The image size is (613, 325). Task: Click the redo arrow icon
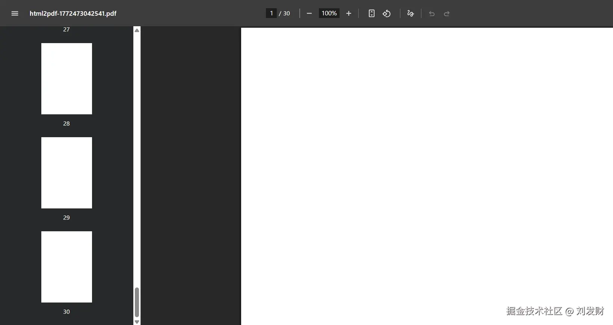pos(447,13)
